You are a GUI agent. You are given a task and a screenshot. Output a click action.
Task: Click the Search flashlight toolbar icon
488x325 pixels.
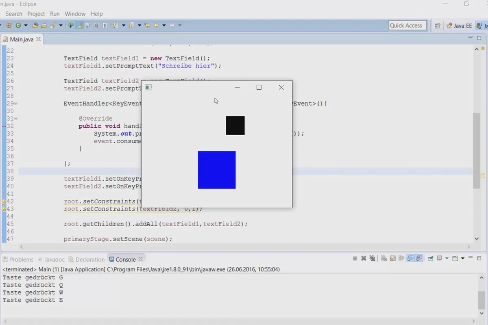53,25
